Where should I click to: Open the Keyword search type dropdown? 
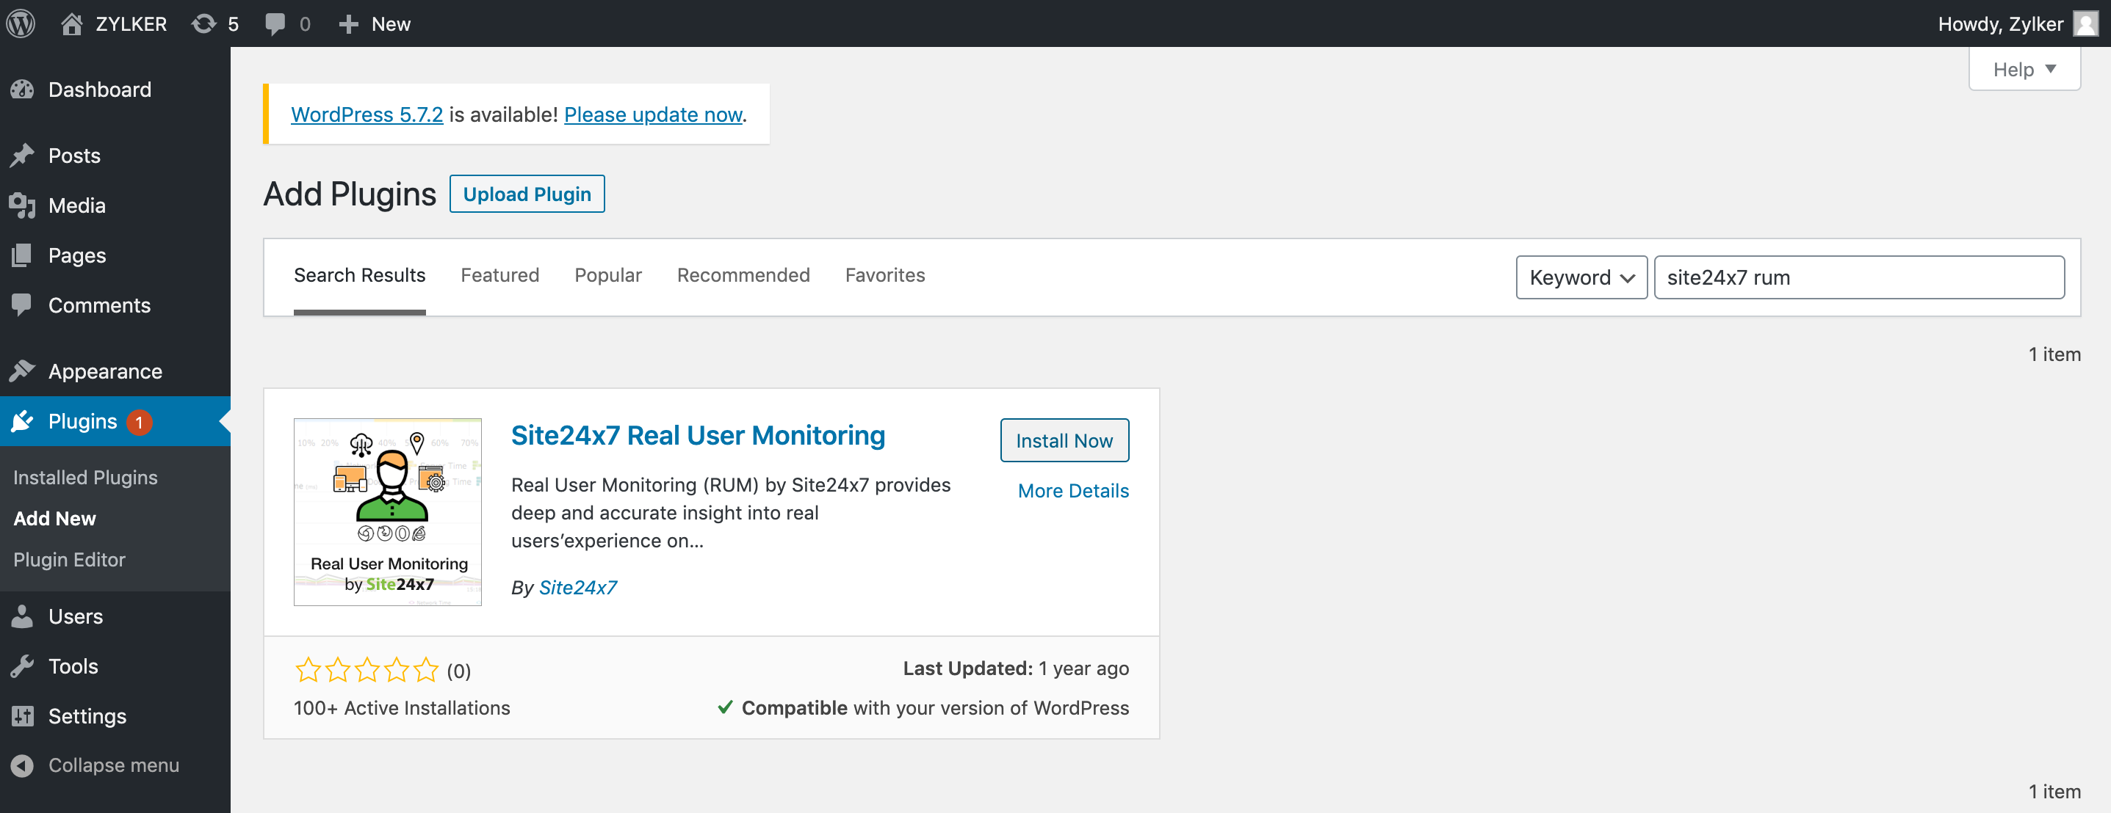coord(1581,277)
